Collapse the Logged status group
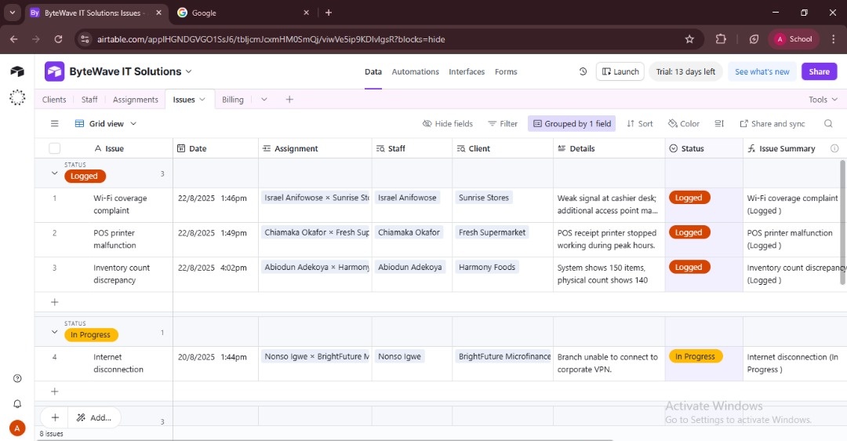 click(x=54, y=173)
